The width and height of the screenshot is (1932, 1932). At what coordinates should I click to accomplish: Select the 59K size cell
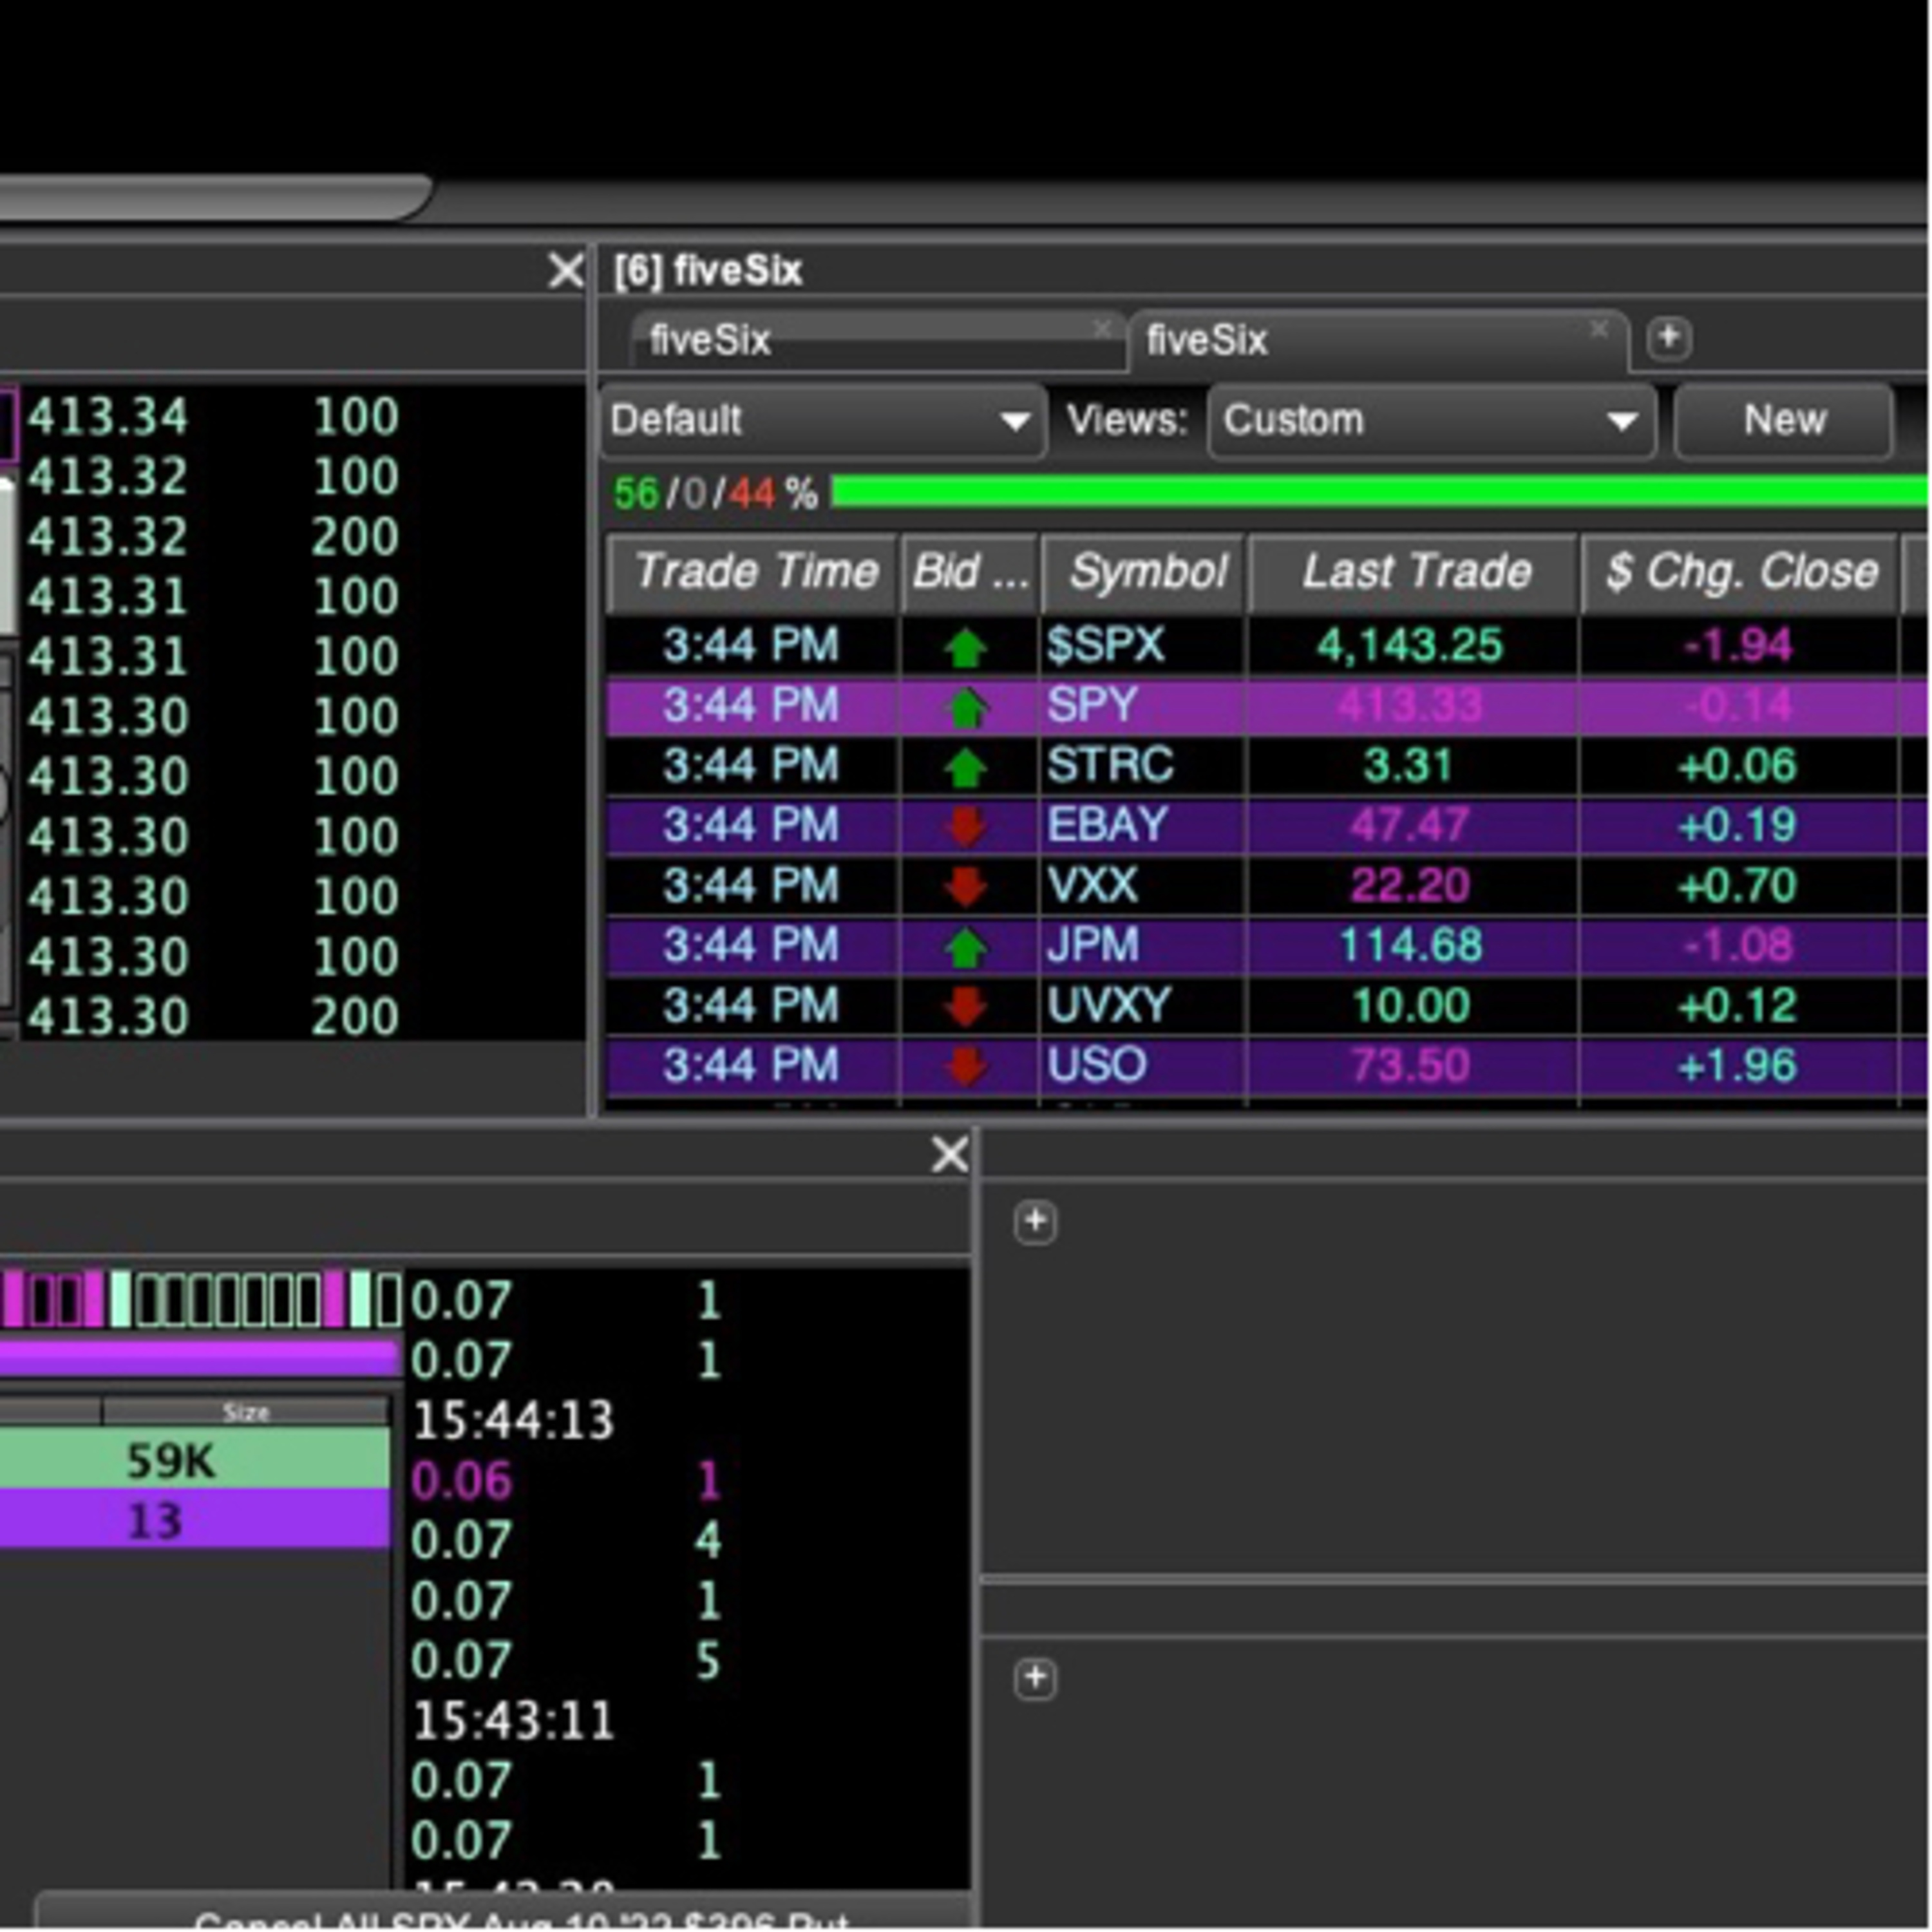[x=195, y=1460]
